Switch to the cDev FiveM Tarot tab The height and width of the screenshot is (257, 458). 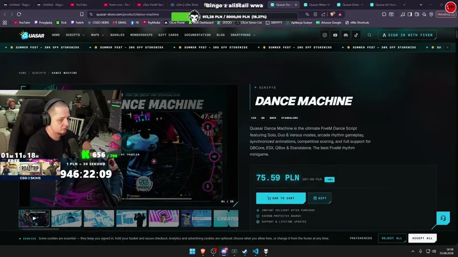click(x=151, y=5)
